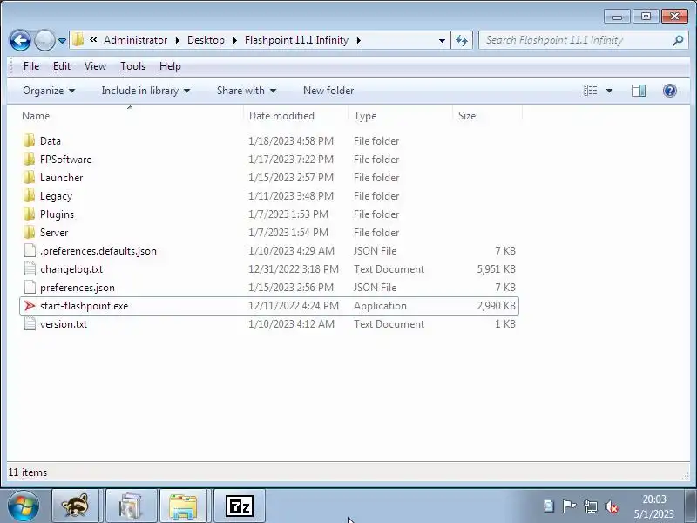Click Windows Explorer taskbar icon
Image resolution: width=697 pixels, height=523 pixels.
point(183,506)
